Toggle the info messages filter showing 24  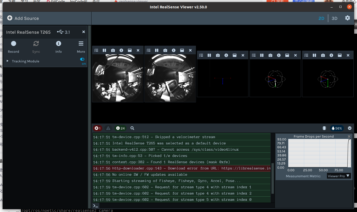click(x=120, y=128)
